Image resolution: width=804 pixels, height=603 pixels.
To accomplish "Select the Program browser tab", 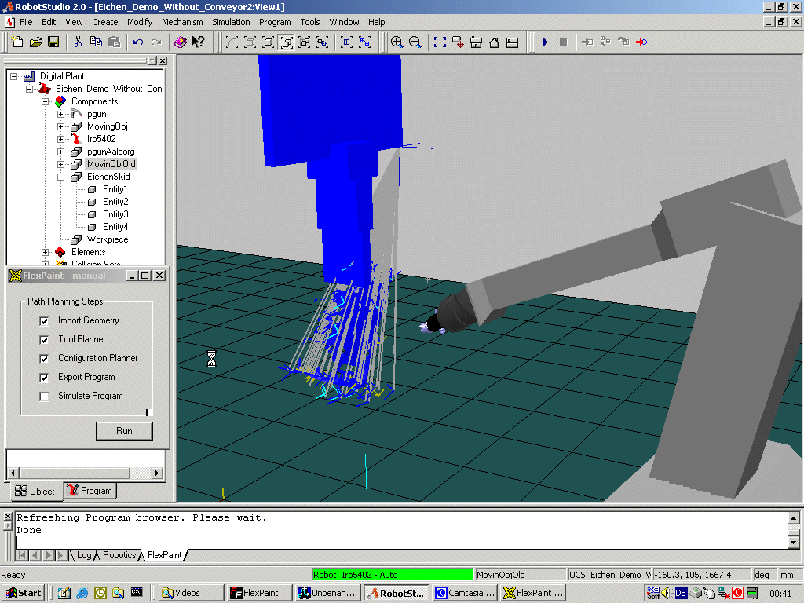I will pos(90,491).
